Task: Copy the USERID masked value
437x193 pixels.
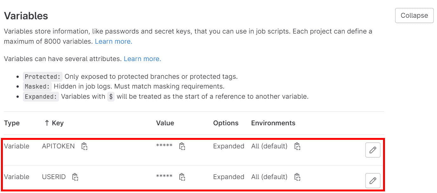Action: 182,177
